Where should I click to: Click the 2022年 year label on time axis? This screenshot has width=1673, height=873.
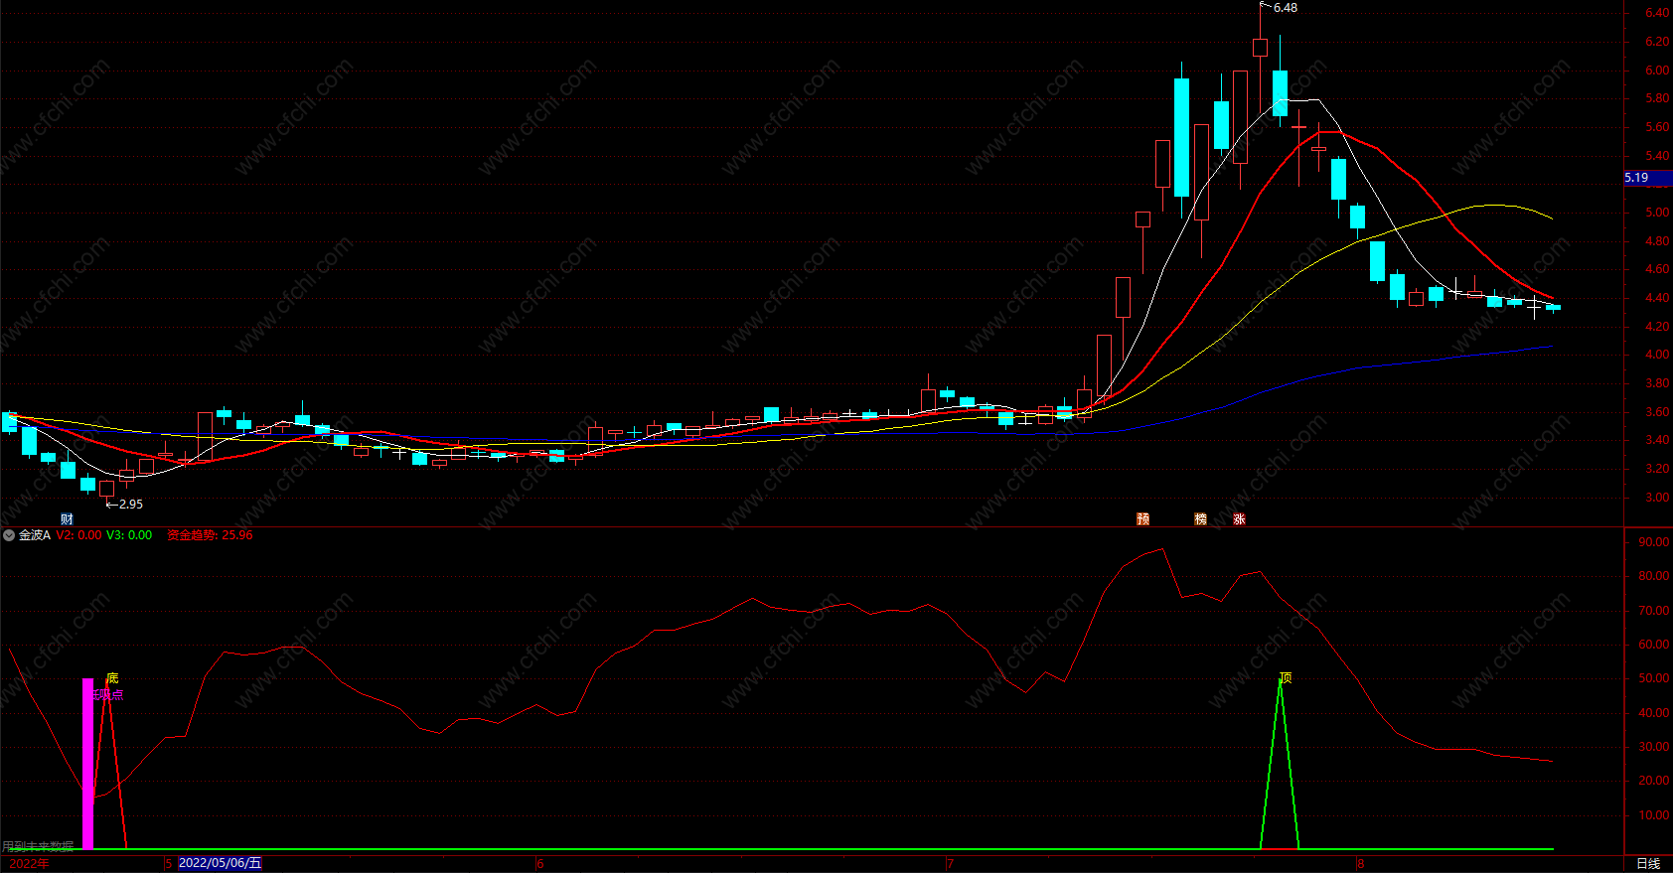click(28, 863)
